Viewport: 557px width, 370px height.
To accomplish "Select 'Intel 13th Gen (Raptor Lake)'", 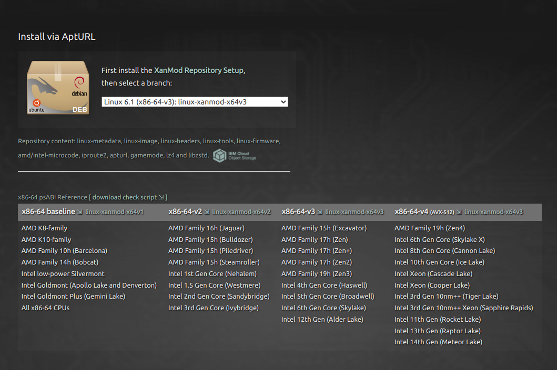I will tap(437, 331).
